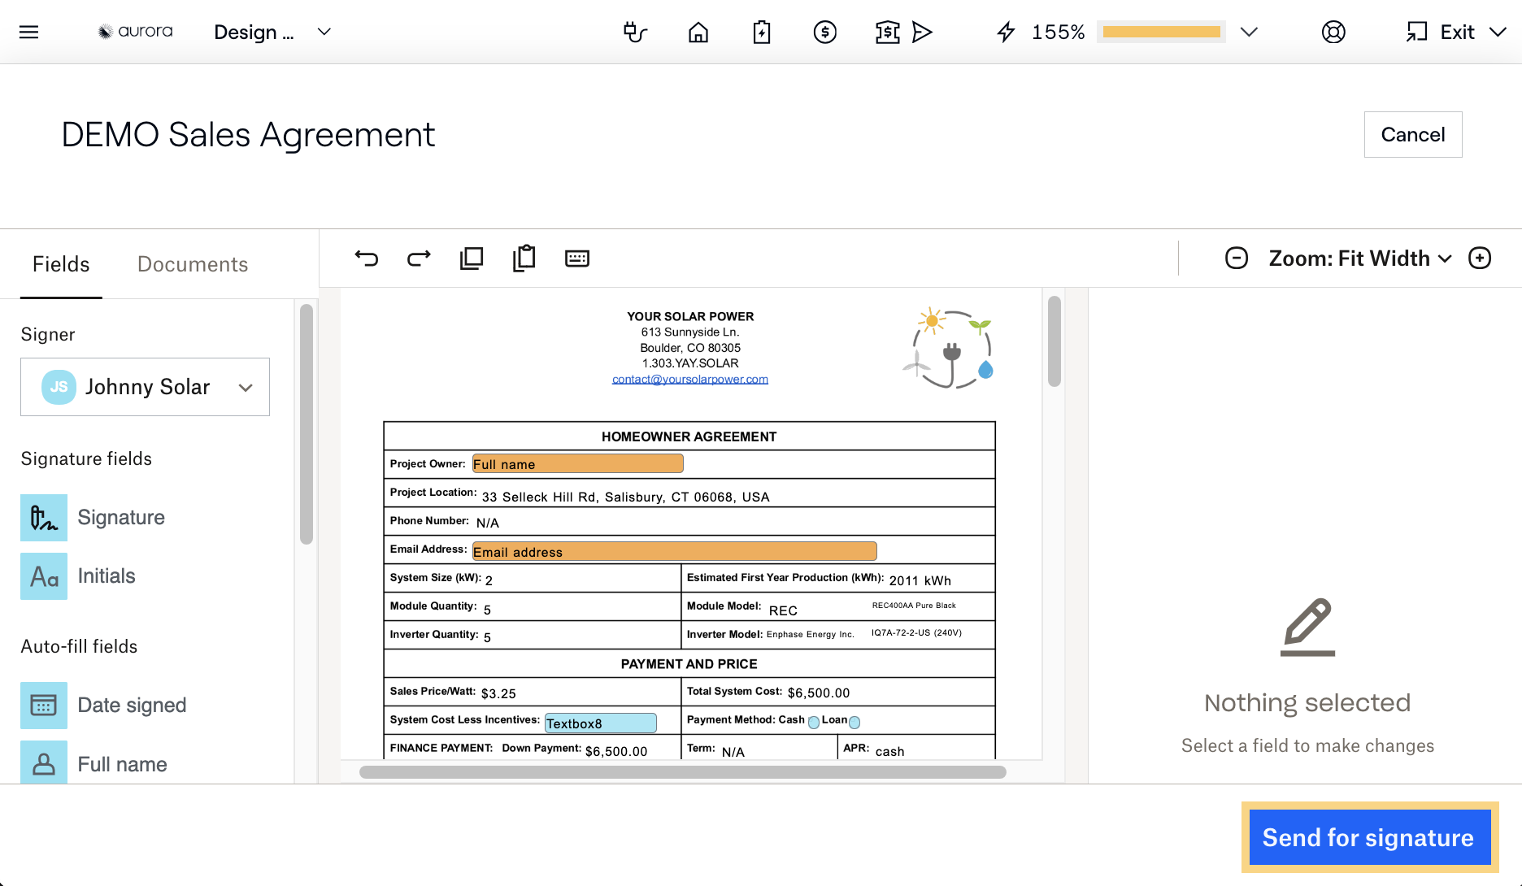This screenshot has width=1522, height=886.
Task: Select the Loan payment radio button
Action: click(x=854, y=723)
